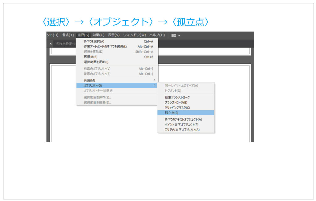
Task: Expand the workspace switcher dropdown arrow
Action: coord(179,36)
